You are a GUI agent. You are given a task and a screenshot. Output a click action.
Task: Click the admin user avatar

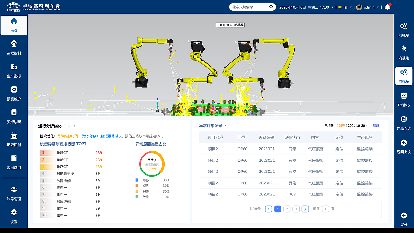[359, 7]
